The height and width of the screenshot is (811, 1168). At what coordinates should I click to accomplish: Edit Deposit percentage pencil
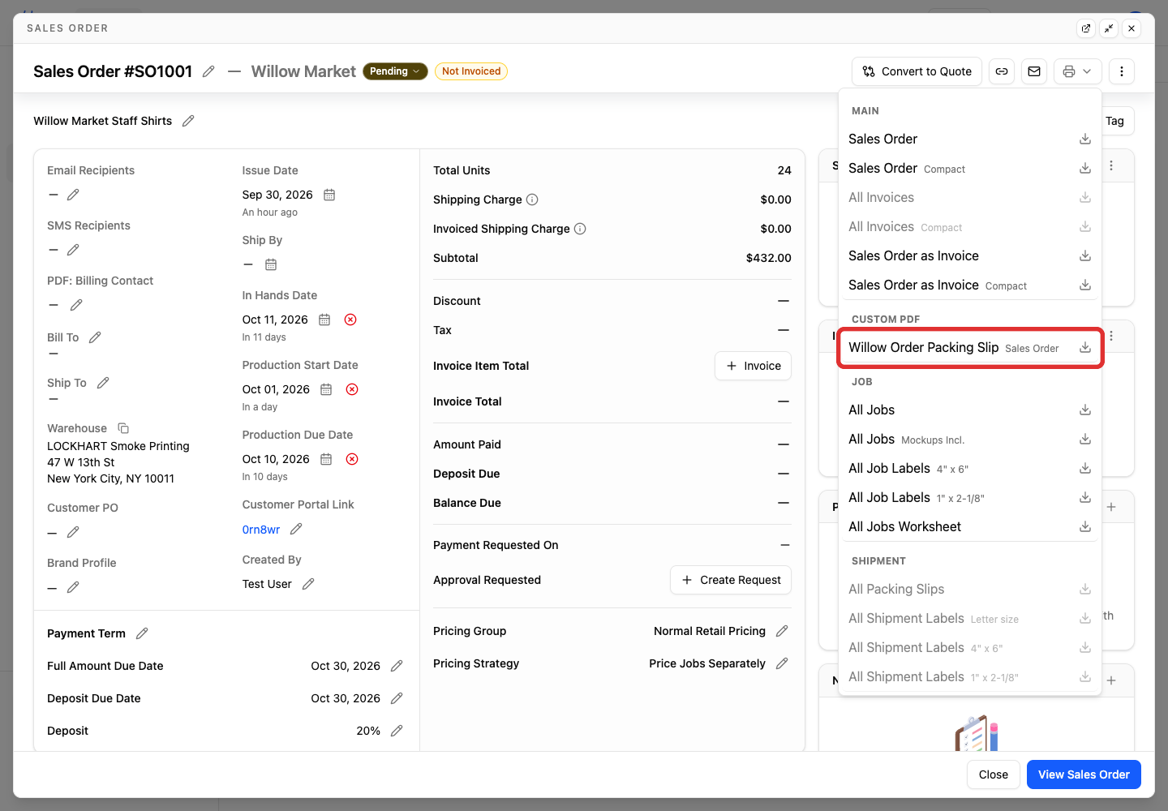397,731
